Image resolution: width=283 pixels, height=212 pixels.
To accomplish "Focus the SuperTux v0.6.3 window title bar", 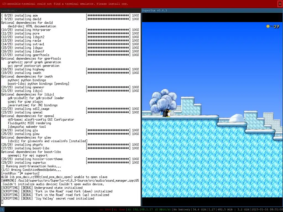I will 212,10.
